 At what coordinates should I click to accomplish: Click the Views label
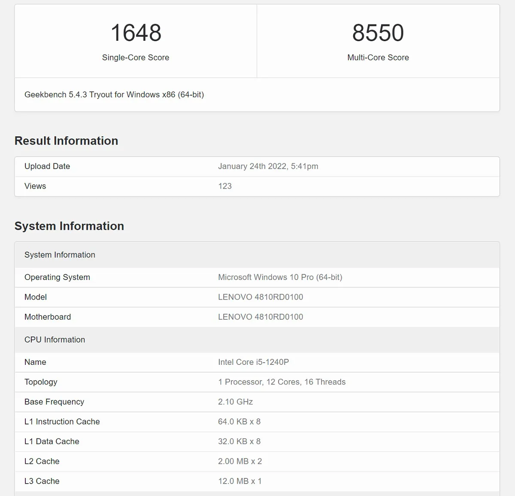click(35, 186)
